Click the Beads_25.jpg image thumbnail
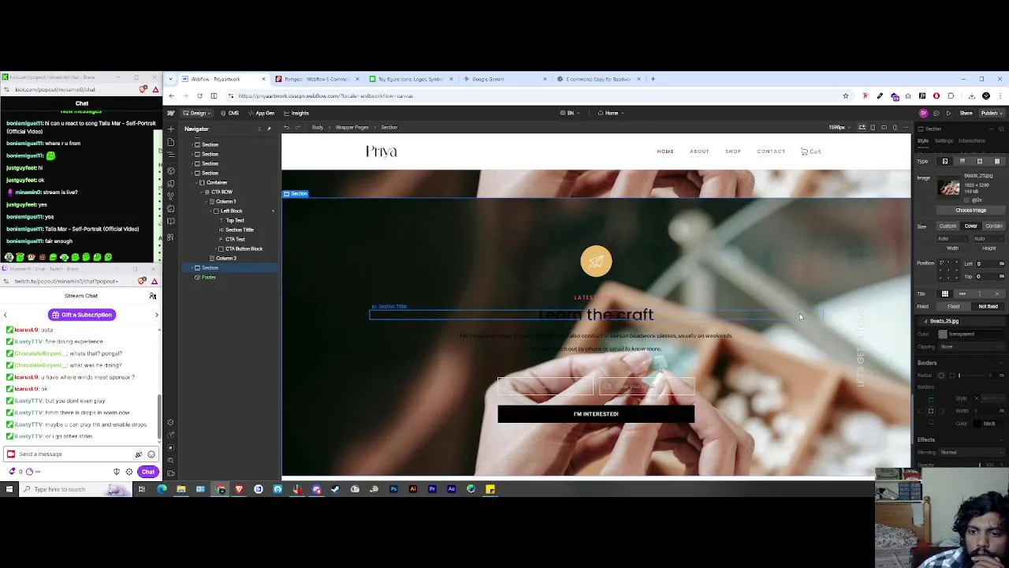This screenshot has height=568, width=1009. point(950,188)
